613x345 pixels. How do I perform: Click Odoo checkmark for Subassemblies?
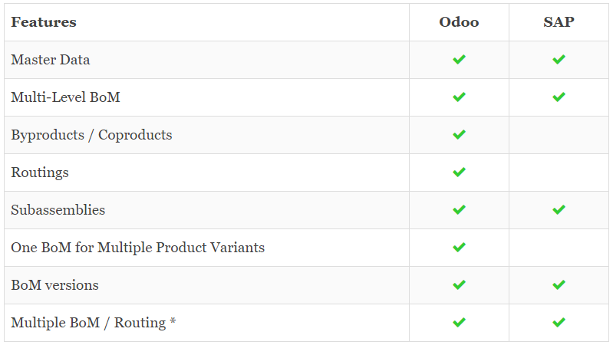tap(459, 210)
